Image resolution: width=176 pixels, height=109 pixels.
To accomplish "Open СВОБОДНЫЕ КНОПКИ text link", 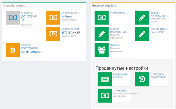I will click(x=120, y=76).
